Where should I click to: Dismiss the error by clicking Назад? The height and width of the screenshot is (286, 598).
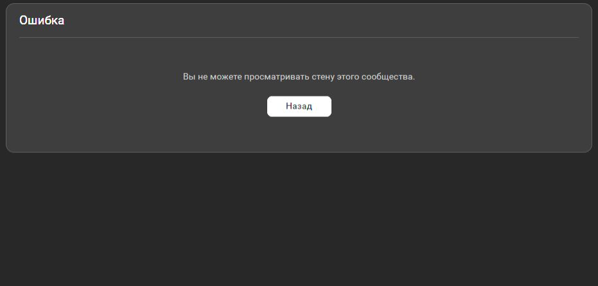[299, 107]
